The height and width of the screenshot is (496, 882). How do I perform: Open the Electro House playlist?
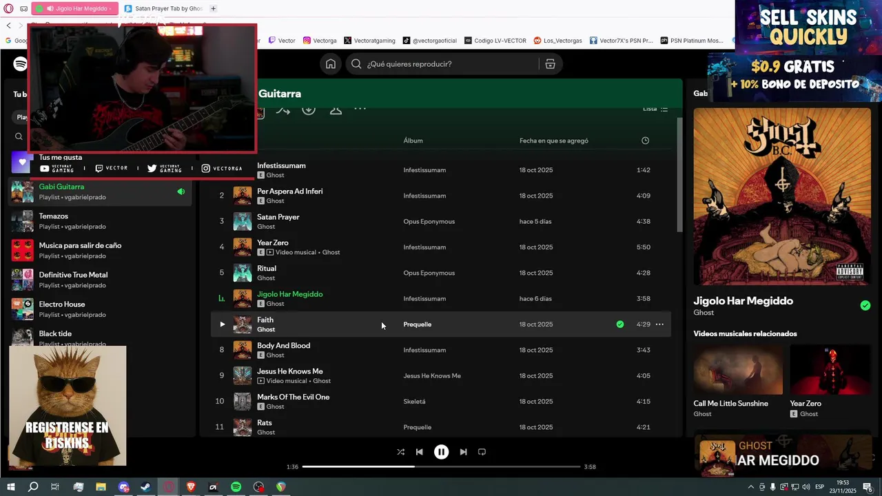[101, 309]
